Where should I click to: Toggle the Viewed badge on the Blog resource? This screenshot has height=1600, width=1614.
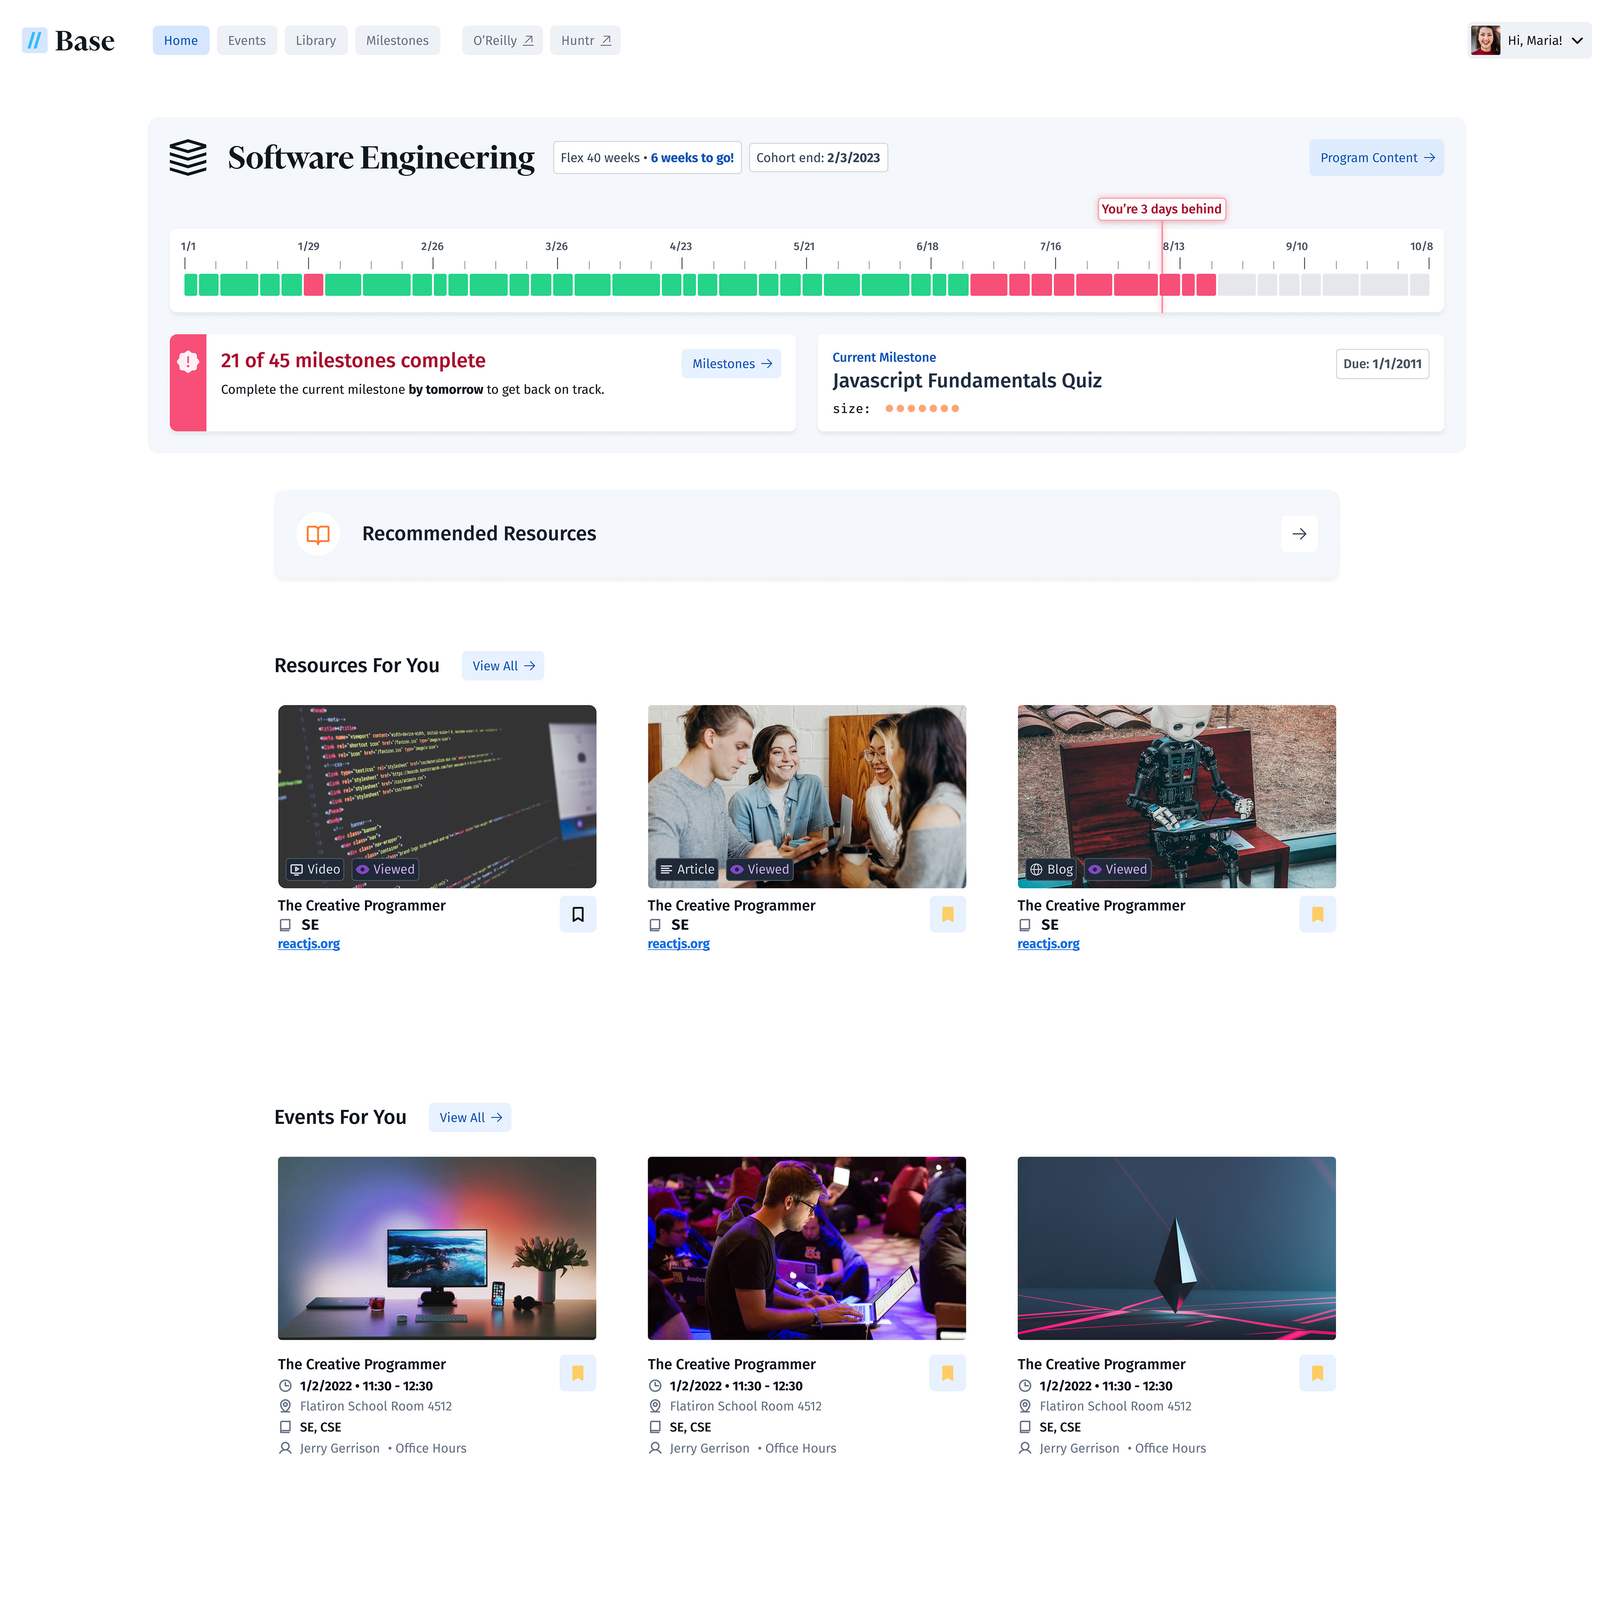click(1117, 869)
